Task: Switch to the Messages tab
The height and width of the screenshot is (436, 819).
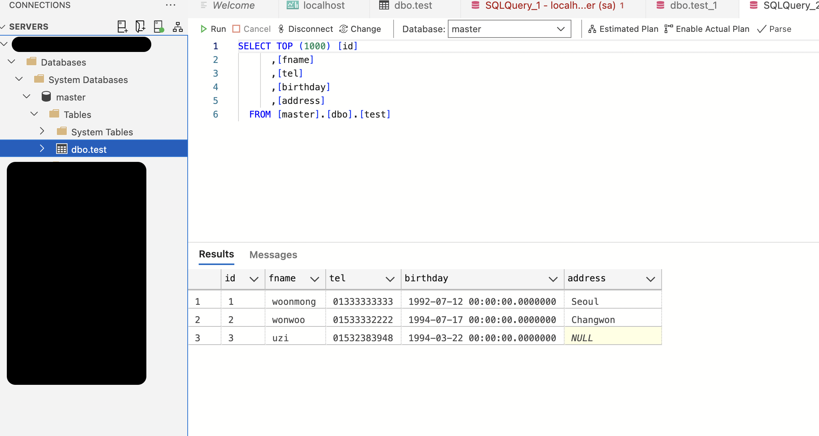Action: tap(273, 255)
